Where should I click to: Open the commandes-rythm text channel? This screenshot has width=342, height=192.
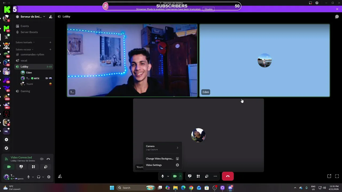click(34, 54)
